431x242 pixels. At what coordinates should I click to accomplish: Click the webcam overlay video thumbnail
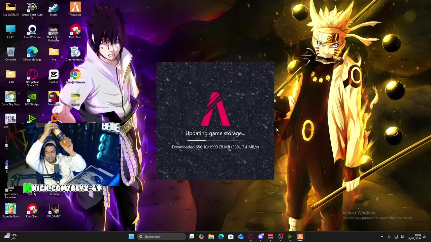click(x=63, y=154)
